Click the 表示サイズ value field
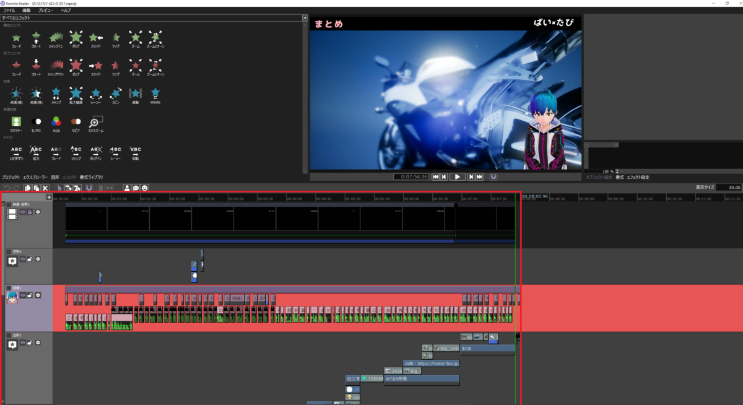The height and width of the screenshot is (405, 743). coord(729,188)
